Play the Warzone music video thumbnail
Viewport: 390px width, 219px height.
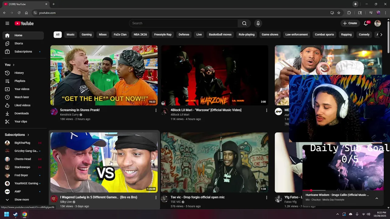[214, 75]
